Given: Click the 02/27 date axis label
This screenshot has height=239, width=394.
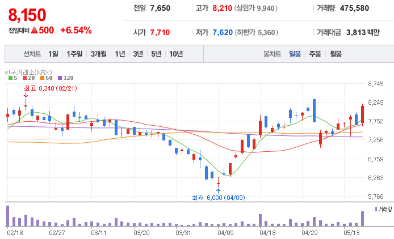Looking at the screenshot, I should pos(57,233).
